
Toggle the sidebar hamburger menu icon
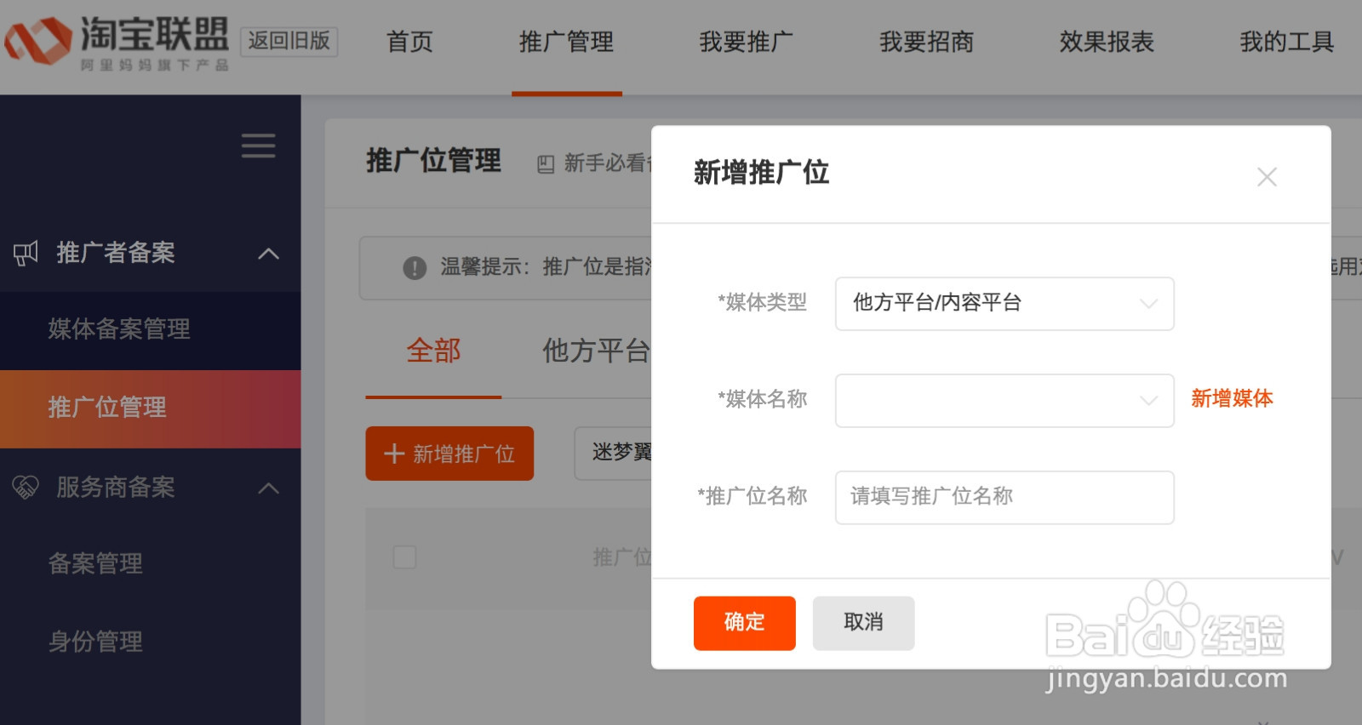click(x=258, y=146)
